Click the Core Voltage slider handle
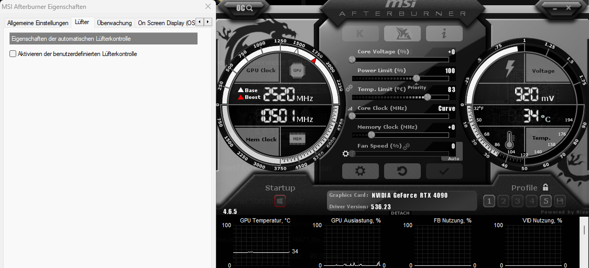 pos(352,59)
